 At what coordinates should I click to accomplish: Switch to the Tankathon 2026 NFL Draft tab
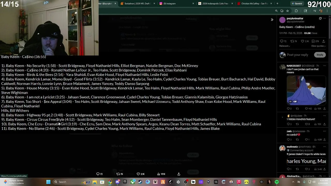(x=136, y=4)
